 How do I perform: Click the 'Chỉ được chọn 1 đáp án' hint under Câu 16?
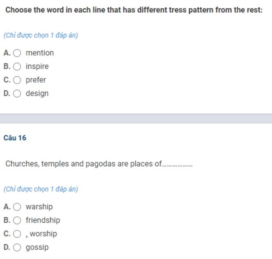coord(41,189)
